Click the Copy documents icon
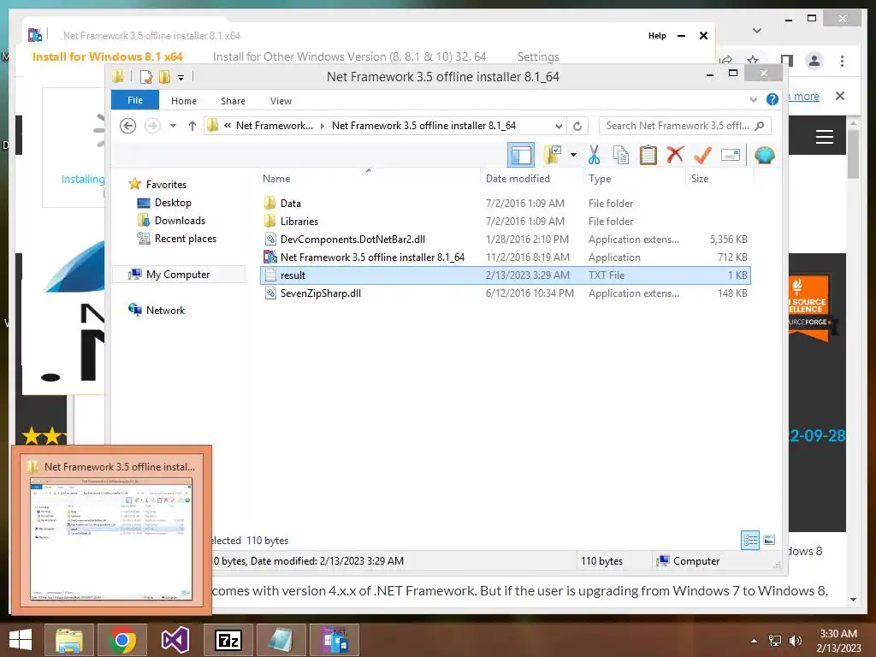 click(x=621, y=155)
